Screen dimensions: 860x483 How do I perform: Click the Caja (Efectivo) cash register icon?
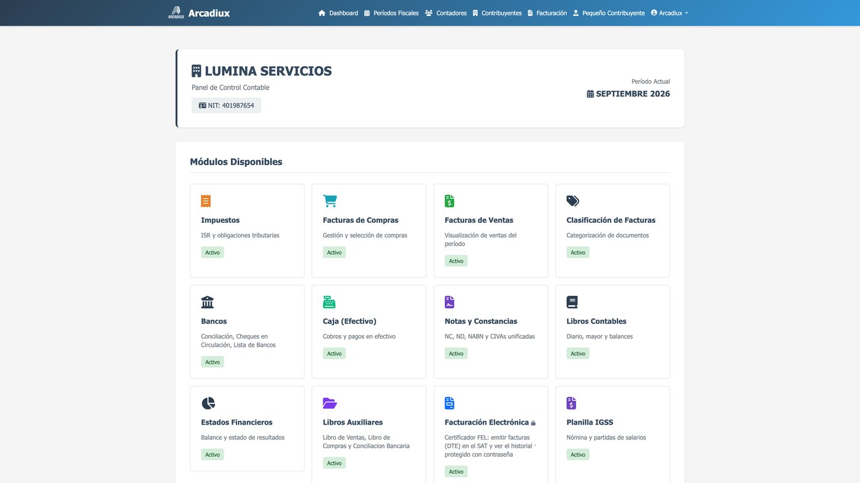[329, 302]
